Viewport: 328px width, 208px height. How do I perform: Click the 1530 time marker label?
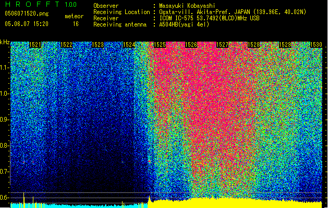coord(316,45)
